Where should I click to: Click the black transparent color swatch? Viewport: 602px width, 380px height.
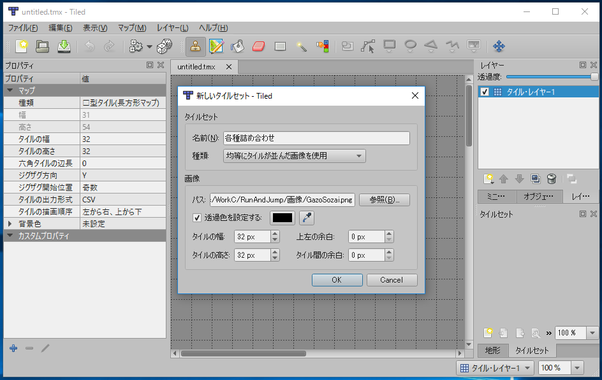click(x=283, y=218)
